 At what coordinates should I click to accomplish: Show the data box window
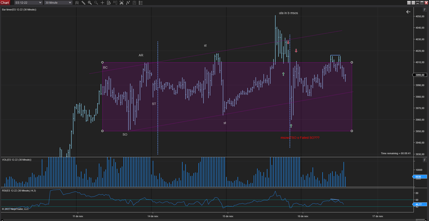pos(109,2)
